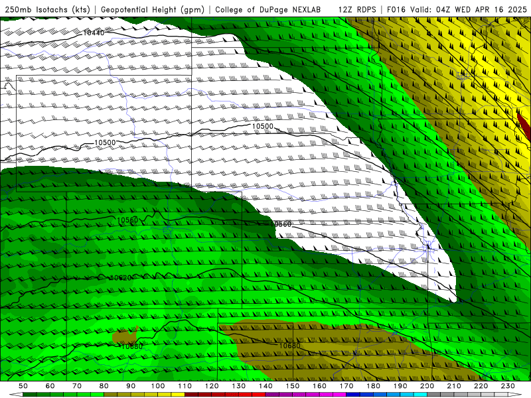Click the western 10560 contour label
531x398 pixels.
coord(127,220)
